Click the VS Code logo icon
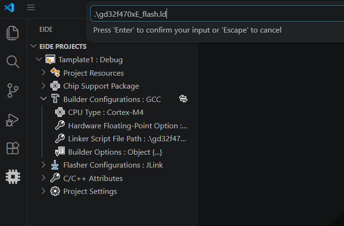Image resolution: width=344 pixels, height=226 pixels. pos(9,8)
